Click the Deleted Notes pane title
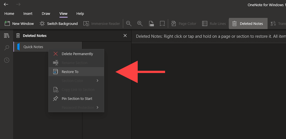This screenshot has width=286, height=139. point(35,36)
